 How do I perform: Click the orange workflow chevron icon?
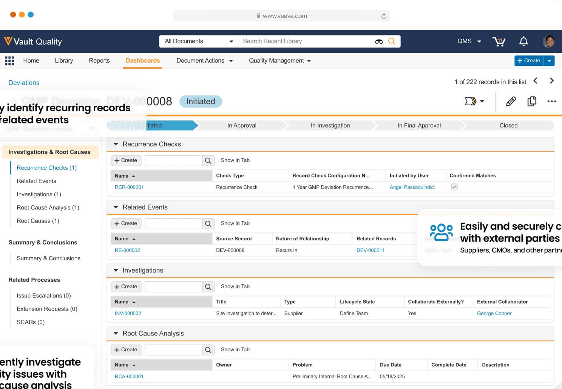[x=471, y=101]
